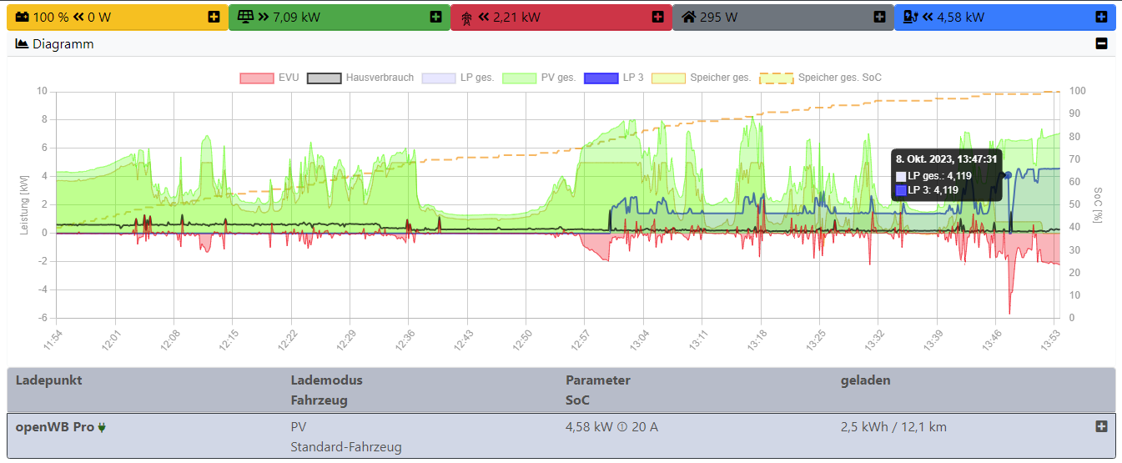This screenshot has height=463, width=1122.
Task: Click the green plug icon next to openWB Pro
Action: tap(102, 427)
